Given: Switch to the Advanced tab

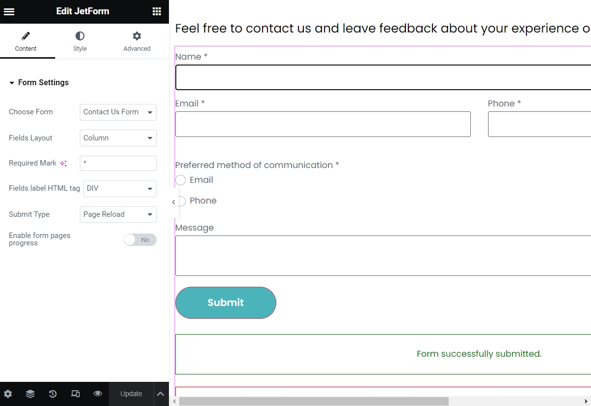Looking at the screenshot, I should pyautogui.click(x=136, y=41).
